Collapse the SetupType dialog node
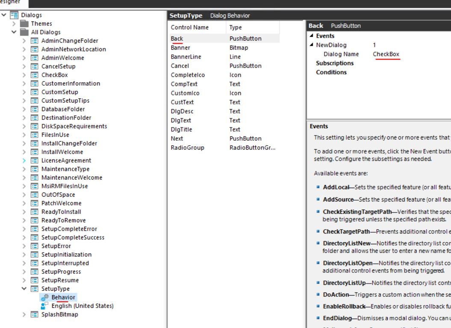 24,289
